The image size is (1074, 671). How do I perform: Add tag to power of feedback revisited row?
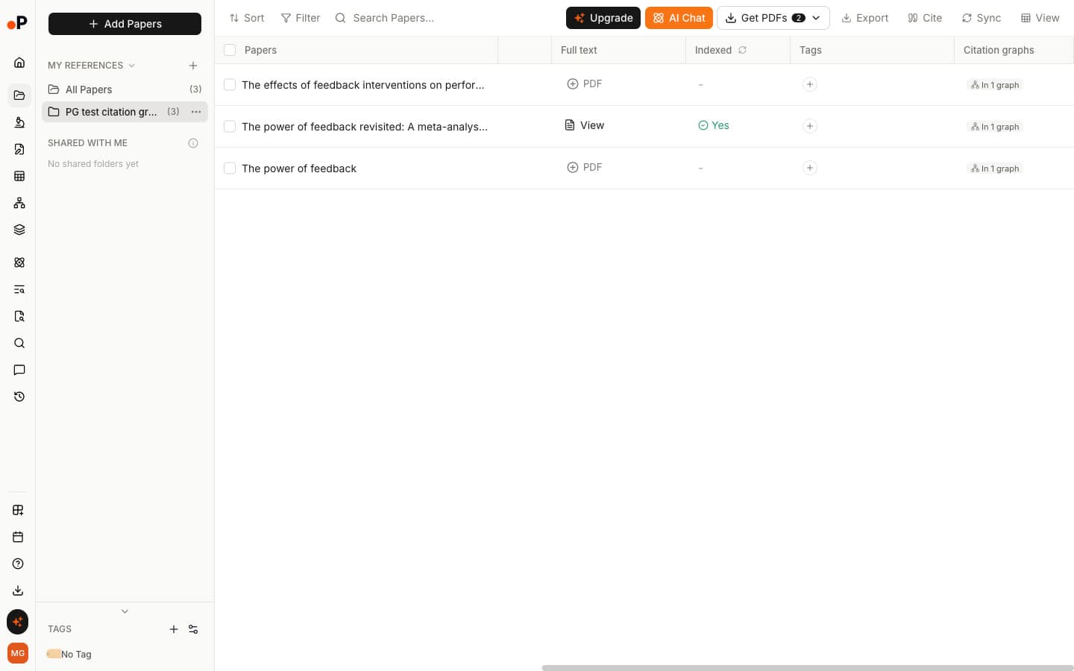[810, 126]
